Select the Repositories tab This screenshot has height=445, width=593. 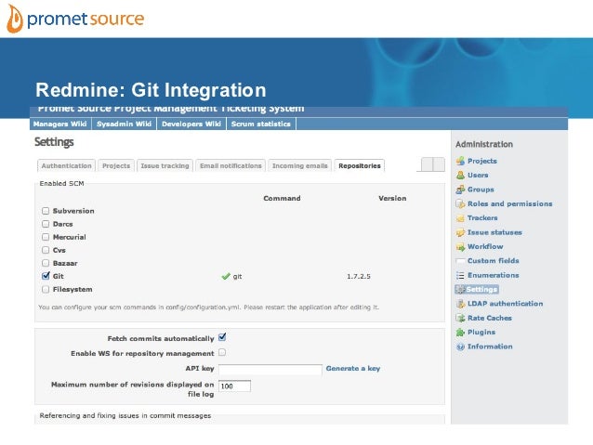[x=360, y=165]
